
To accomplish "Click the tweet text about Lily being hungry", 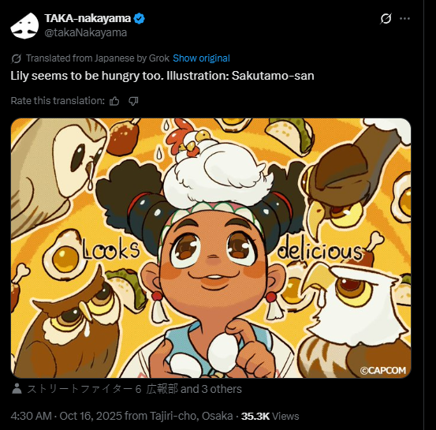I will point(162,76).
